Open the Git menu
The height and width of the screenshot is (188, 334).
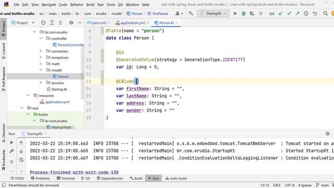point(121,5)
